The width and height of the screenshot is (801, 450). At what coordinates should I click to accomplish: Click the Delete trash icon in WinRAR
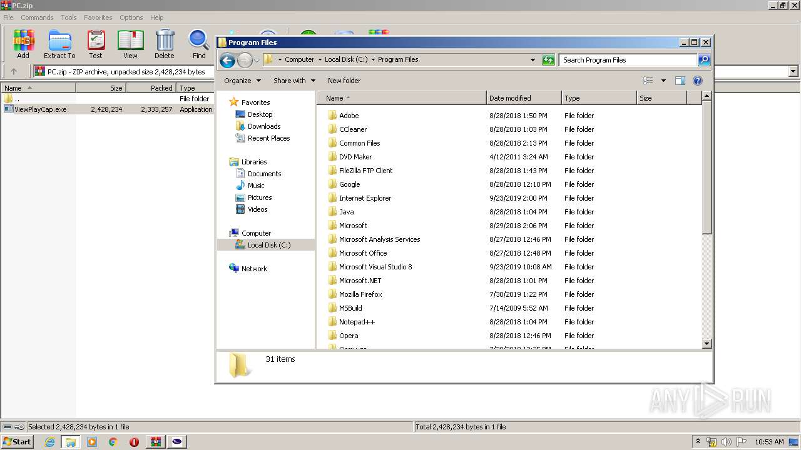click(x=165, y=44)
